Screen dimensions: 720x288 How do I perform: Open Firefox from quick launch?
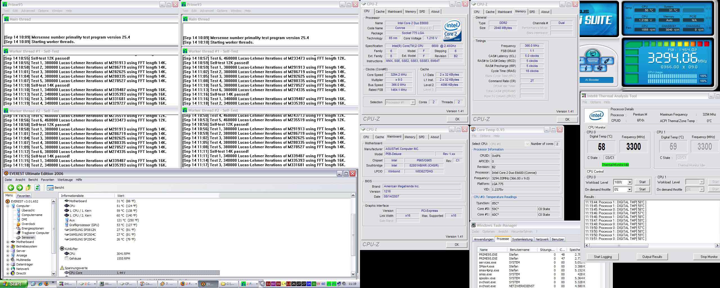pyautogui.click(x=47, y=284)
